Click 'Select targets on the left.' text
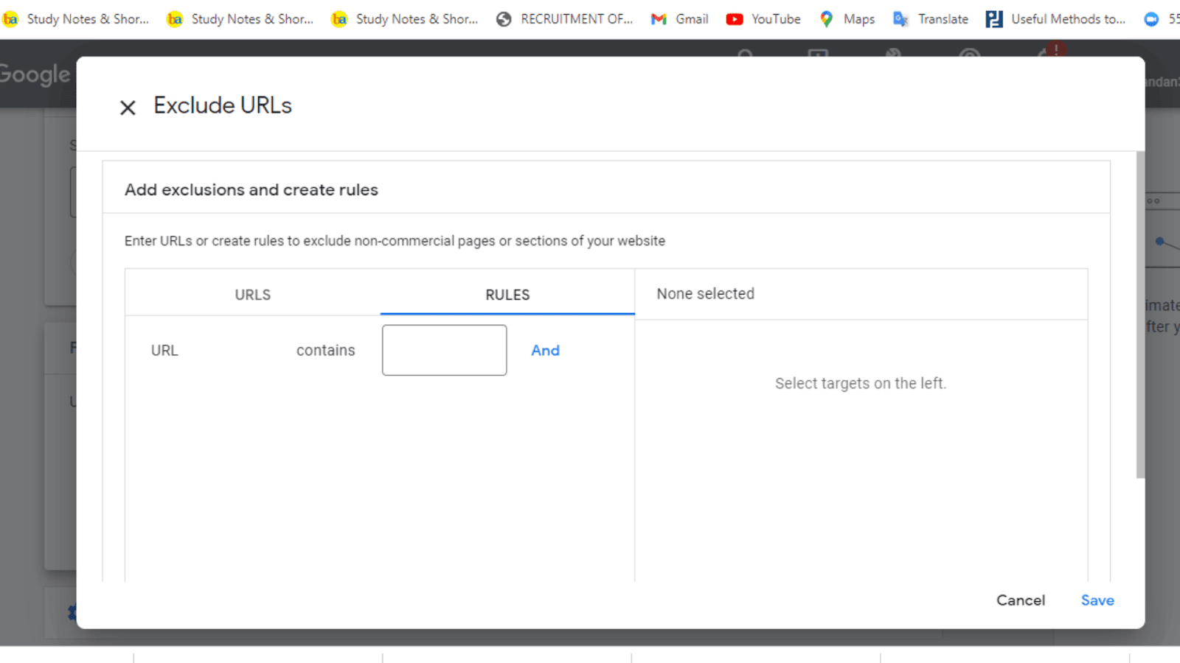1180x663 pixels. coord(861,383)
